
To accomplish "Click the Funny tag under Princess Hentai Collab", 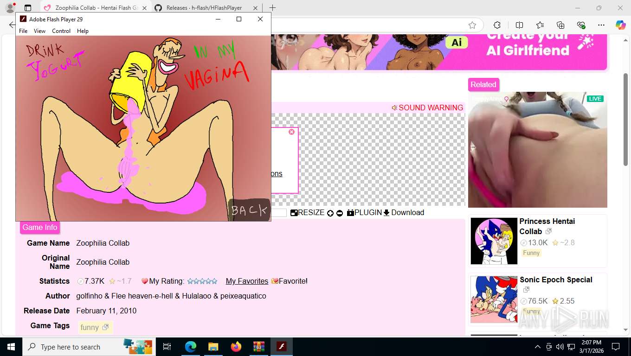I will click(x=531, y=253).
